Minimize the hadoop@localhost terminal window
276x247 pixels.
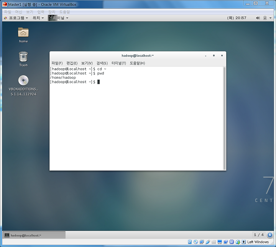[205, 56]
